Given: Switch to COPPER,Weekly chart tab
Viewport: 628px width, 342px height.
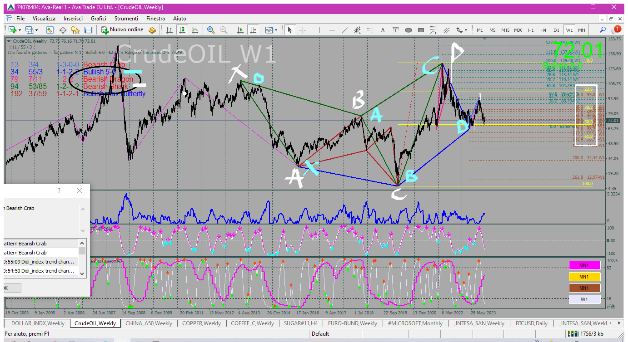Looking at the screenshot, I should pos(201,323).
